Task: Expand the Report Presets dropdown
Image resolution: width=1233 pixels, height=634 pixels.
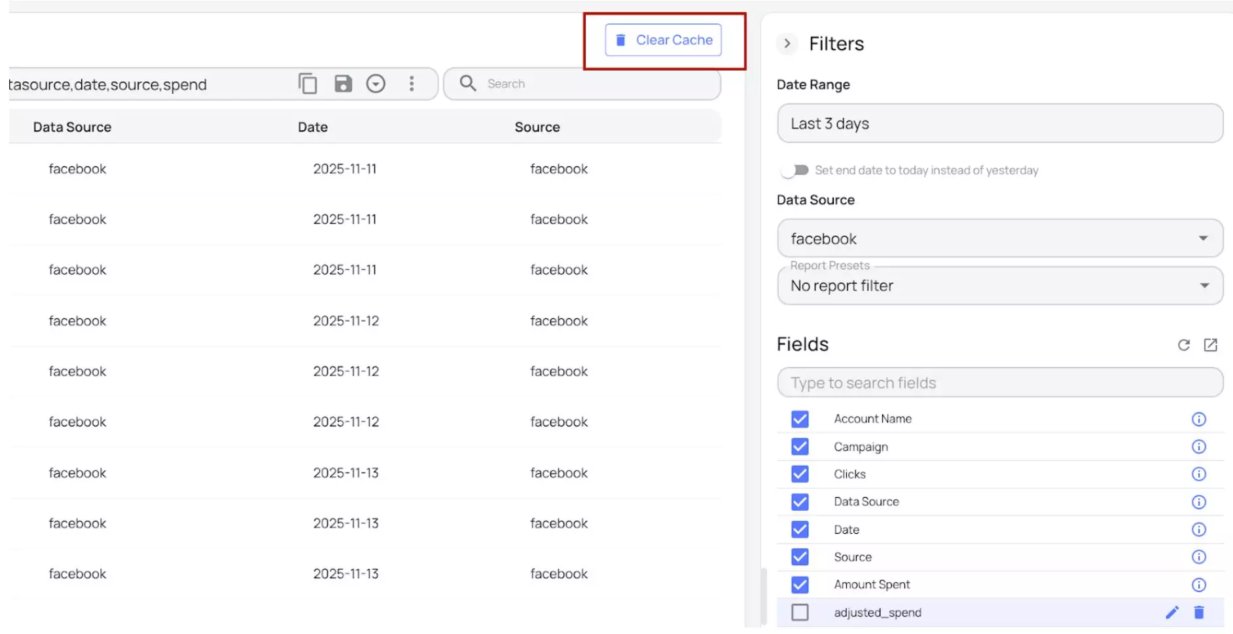Action: pyautogui.click(x=999, y=286)
